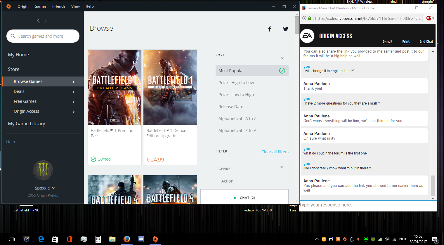The height and width of the screenshot is (245, 444).
Task: Share the Browse page on Facebook
Action: point(270,29)
